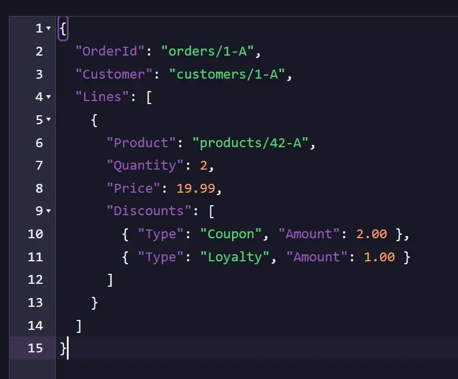458x379 pixels.
Task: Click the Amount value 2.00
Action: (x=371, y=234)
